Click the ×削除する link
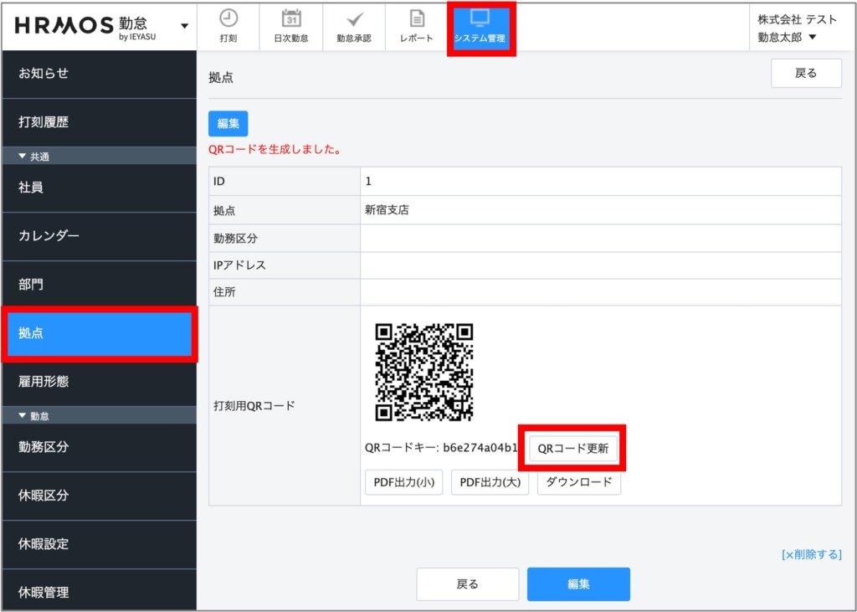857x612 pixels. (x=811, y=554)
